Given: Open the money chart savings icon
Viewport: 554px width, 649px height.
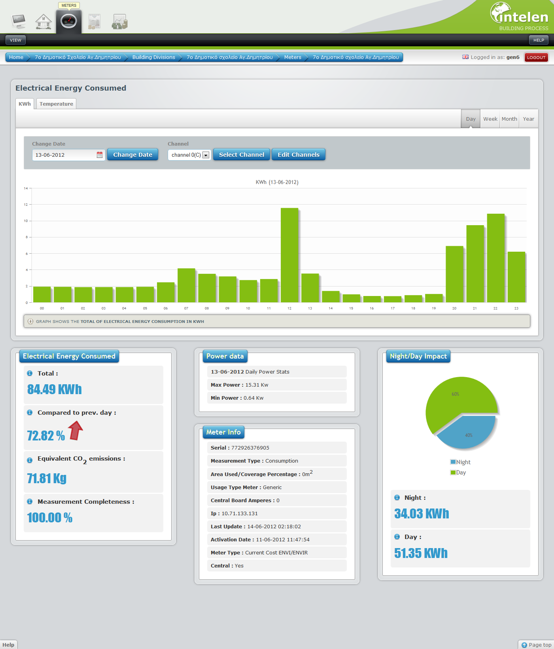Looking at the screenshot, I should point(119,22).
